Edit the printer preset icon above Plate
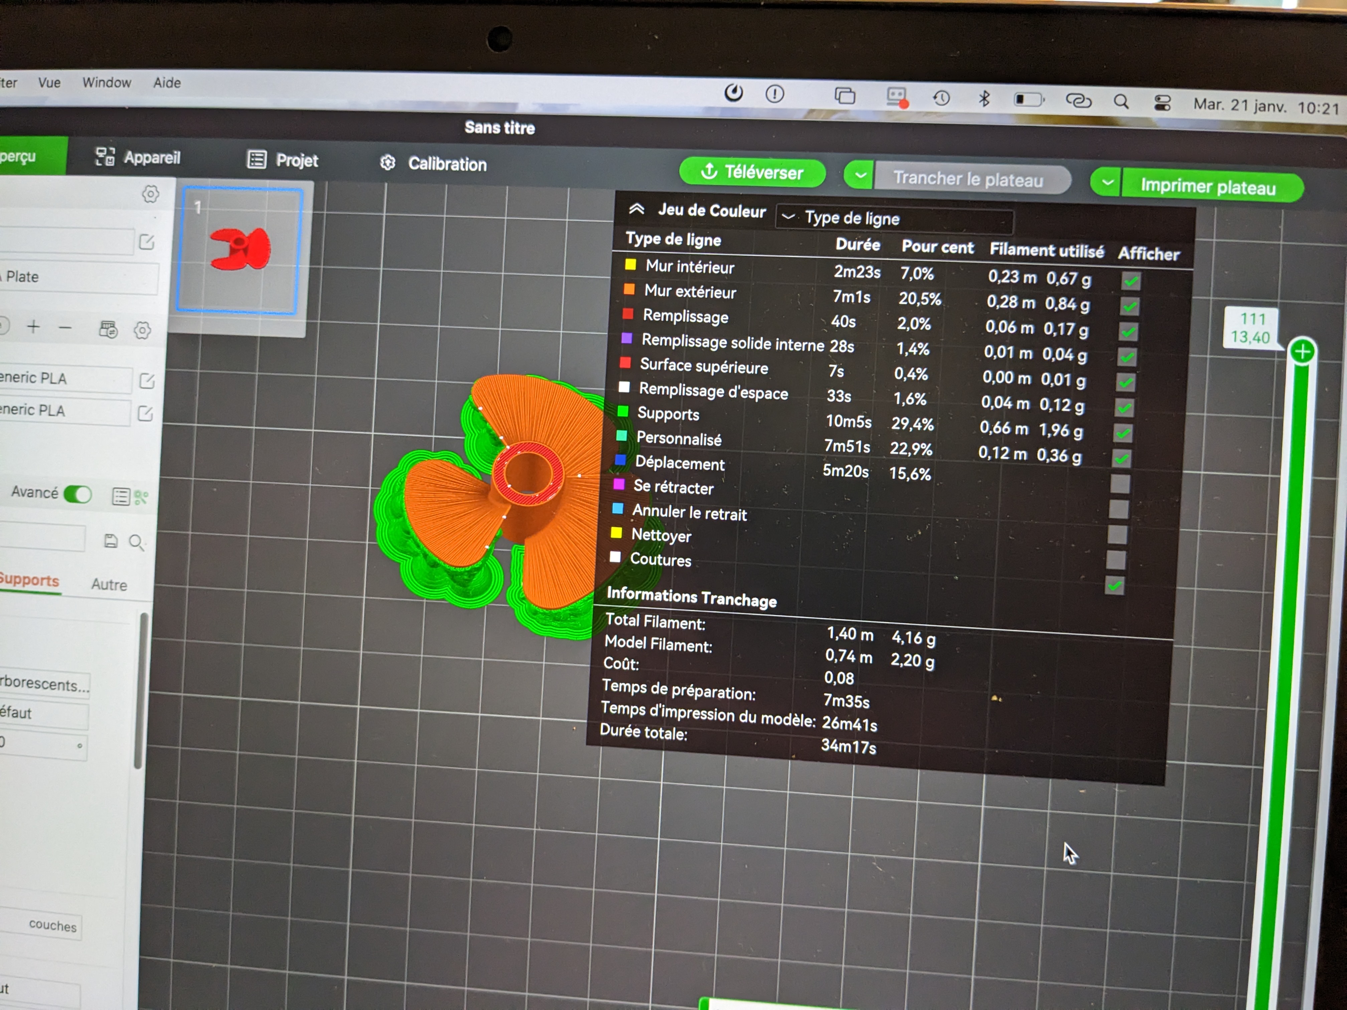Screen dimensions: 1347x1010 click(147, 242)
